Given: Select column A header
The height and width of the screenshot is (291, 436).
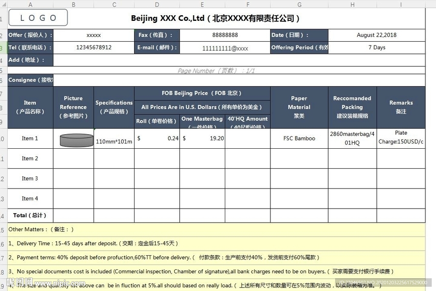Looking at the screenshot, I should pyautogui.click(x=30, y=4).
